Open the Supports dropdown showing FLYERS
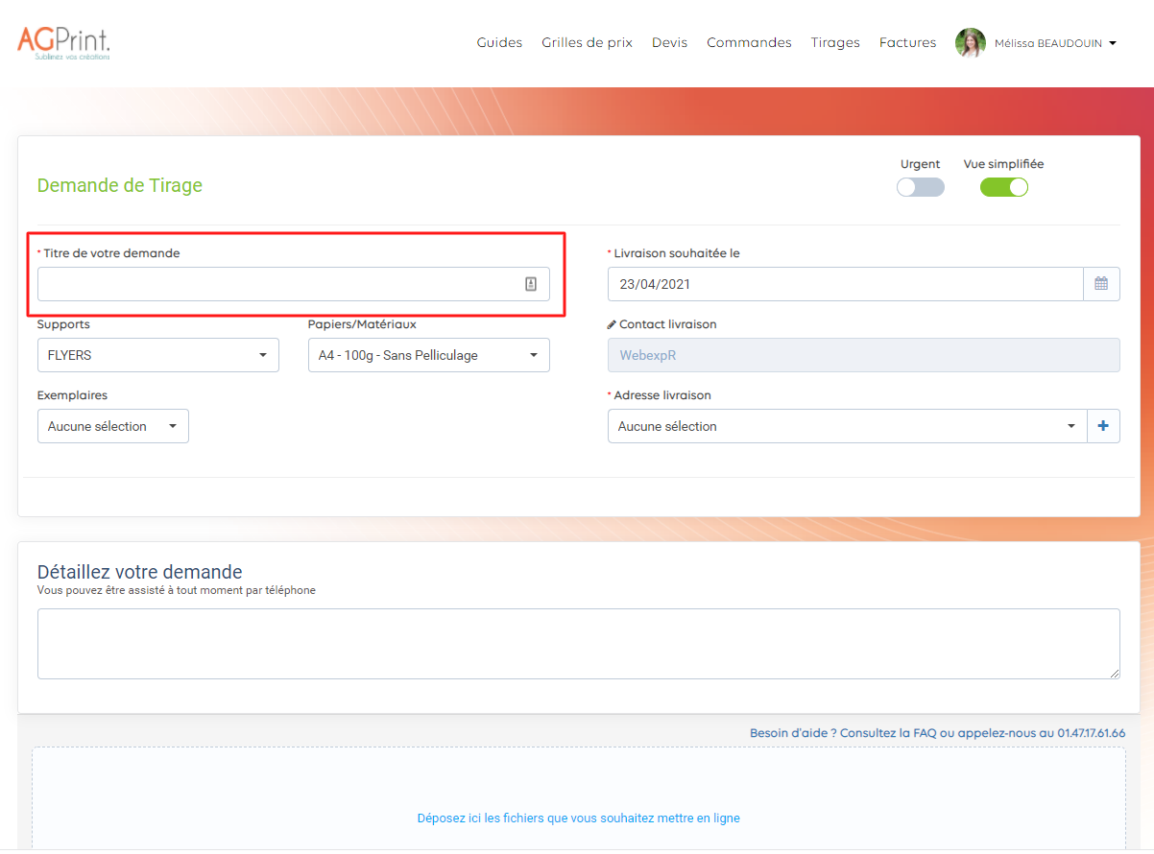1154x854 pixels. pyautogui.click(x=157, y=355)
